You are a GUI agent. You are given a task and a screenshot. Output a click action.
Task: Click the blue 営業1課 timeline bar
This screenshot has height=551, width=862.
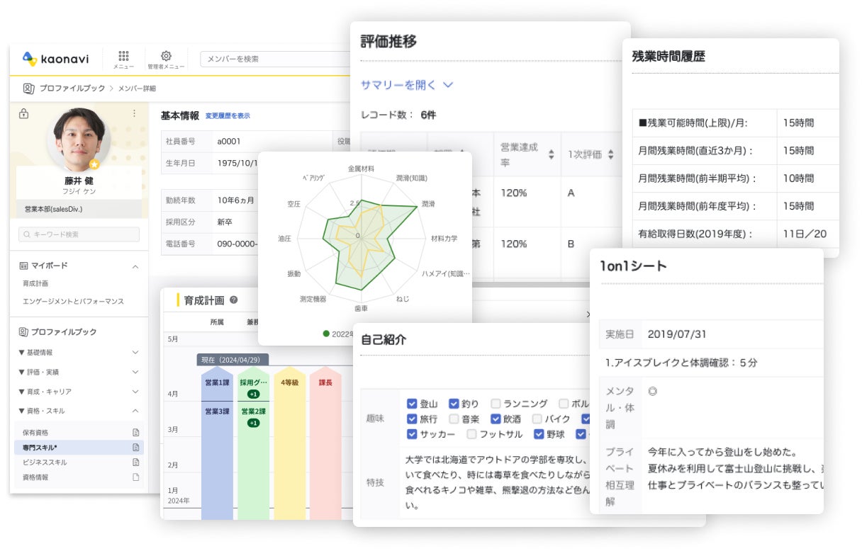(x=217, y=382)
